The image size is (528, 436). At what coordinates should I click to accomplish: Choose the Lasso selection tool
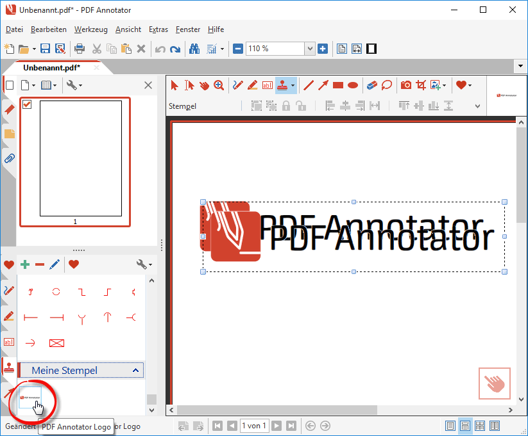[x=387, y=85]
